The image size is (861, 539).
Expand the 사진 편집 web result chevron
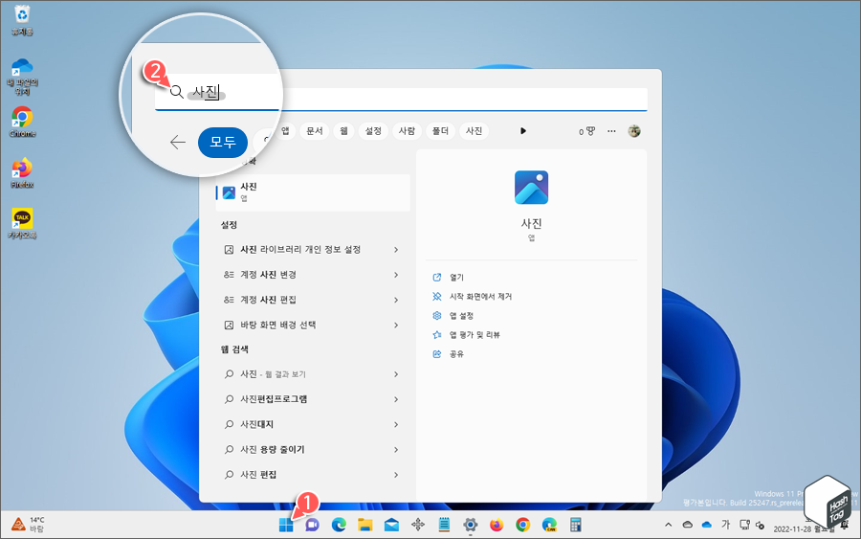pos(396,475)
